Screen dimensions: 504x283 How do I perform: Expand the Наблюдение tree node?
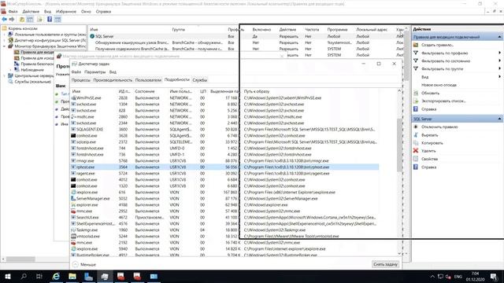click(10, 70)
